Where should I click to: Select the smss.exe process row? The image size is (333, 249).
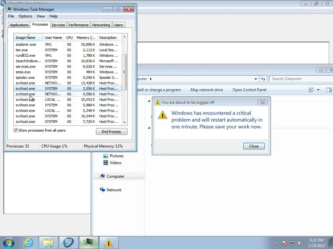click(68, 72)
